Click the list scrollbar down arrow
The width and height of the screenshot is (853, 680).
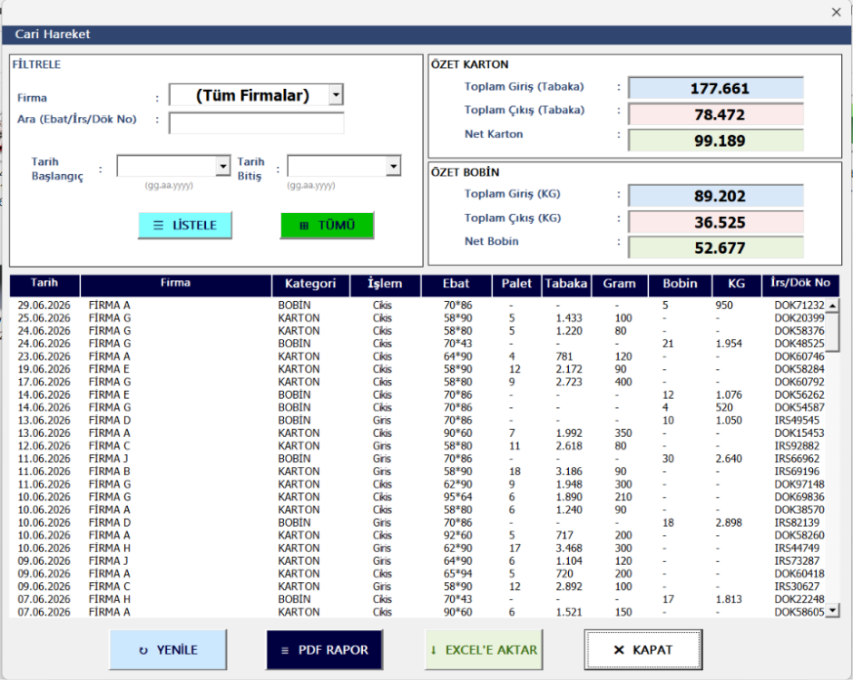(832, 611)
